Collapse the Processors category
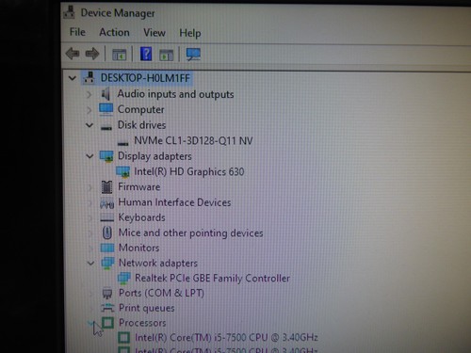 pos(90,323)
